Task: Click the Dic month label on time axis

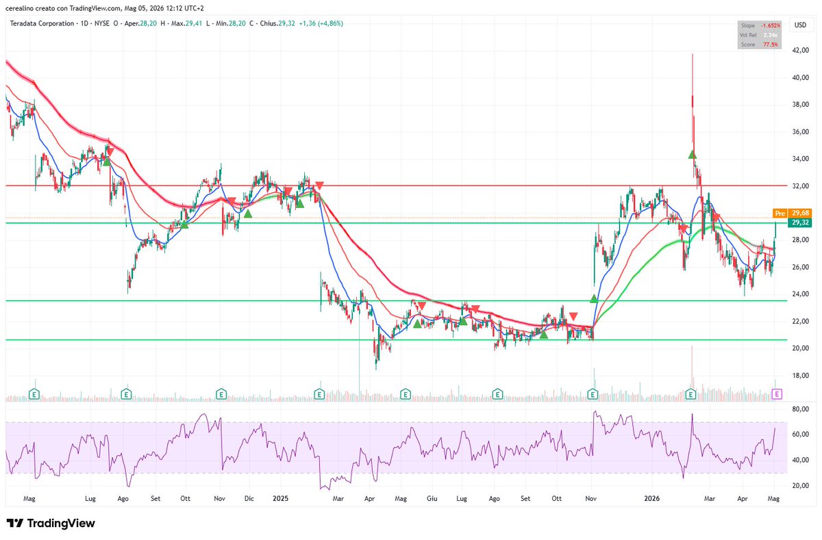Action: [x=250, y=500]
